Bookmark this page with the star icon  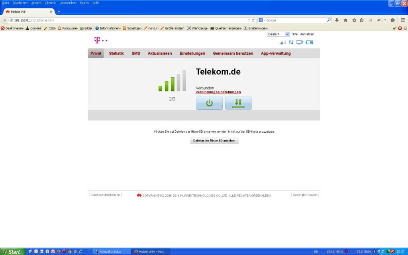tap(354, 20)
